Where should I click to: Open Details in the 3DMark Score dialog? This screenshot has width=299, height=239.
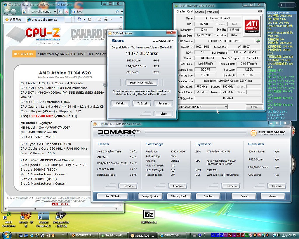[121, 103]
